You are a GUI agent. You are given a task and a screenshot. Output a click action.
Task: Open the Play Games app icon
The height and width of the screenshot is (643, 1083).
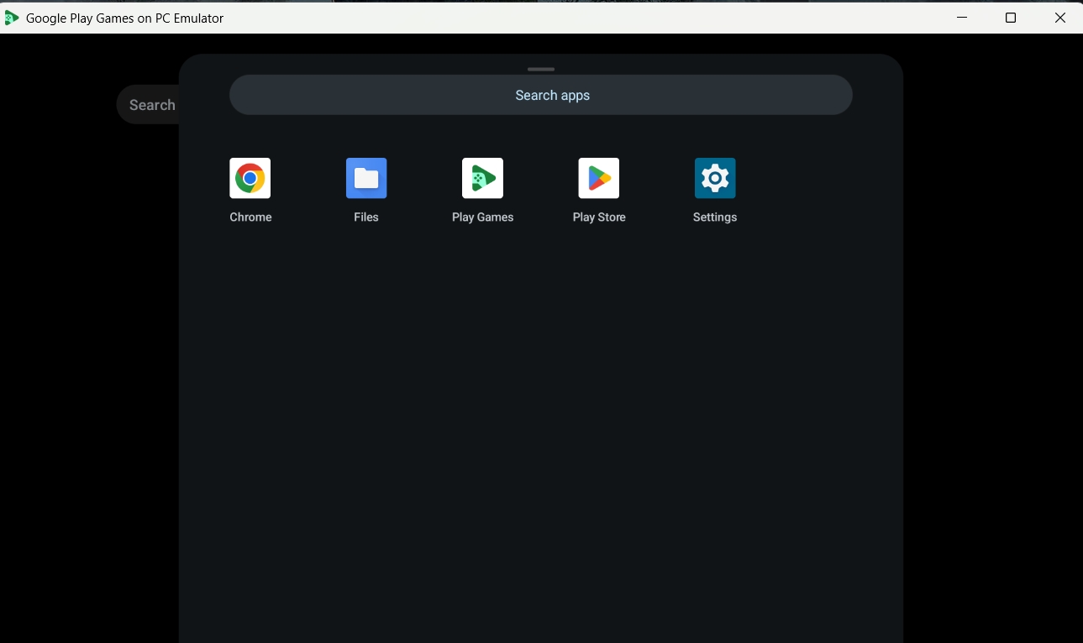coord(482,178)
